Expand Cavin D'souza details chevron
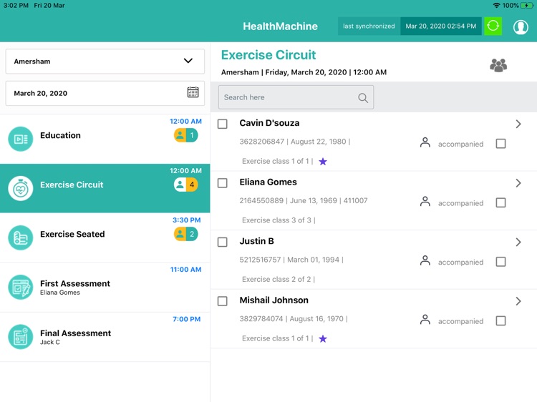The height and width of the screenshot is (402, 537). click(518, 124)
